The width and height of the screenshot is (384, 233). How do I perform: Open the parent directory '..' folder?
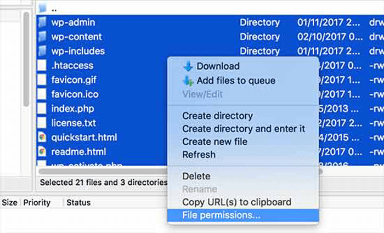[53, 9]
